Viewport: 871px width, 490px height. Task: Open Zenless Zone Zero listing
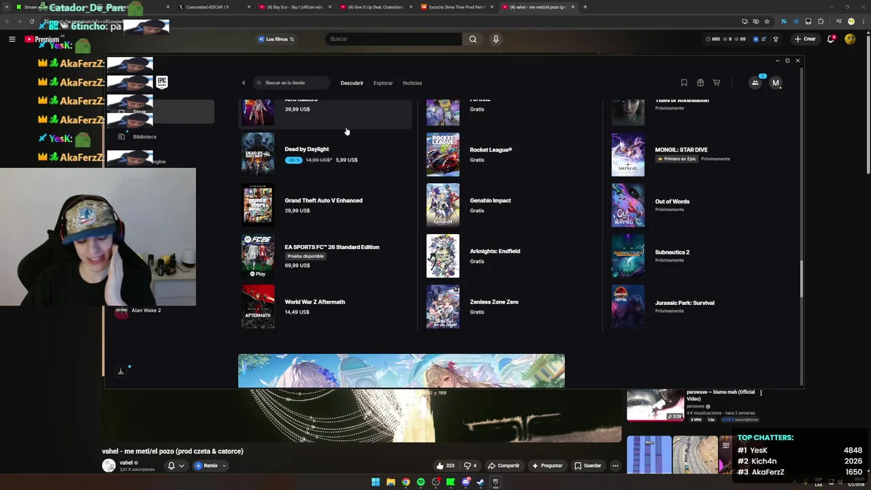(x=510, y=306)
